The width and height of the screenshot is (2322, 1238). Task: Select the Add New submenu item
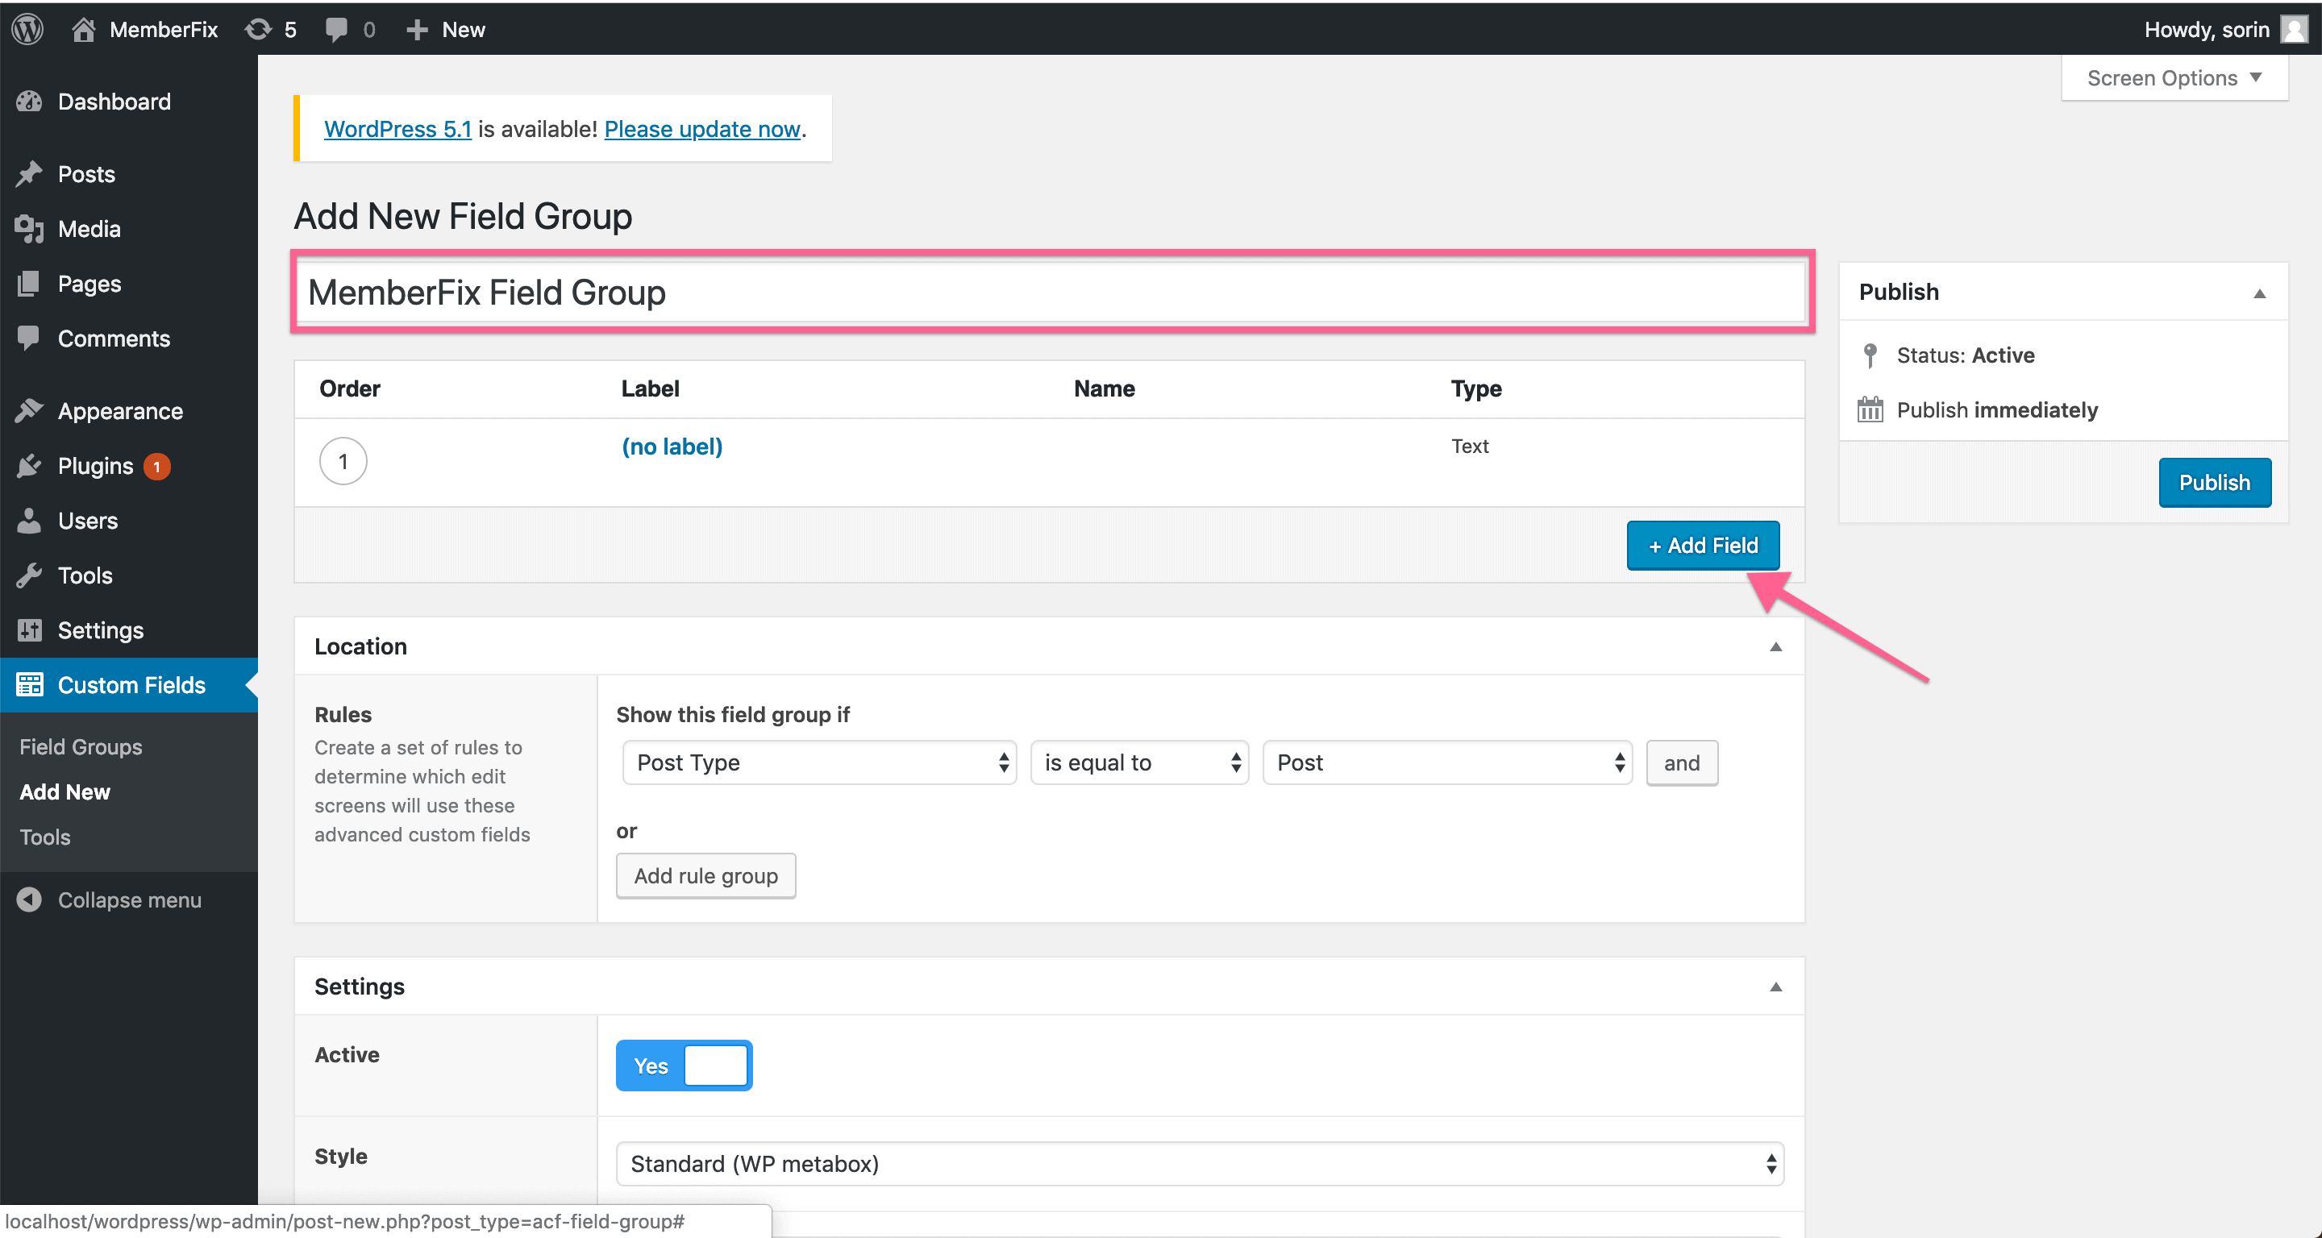(x=64, y=791)
